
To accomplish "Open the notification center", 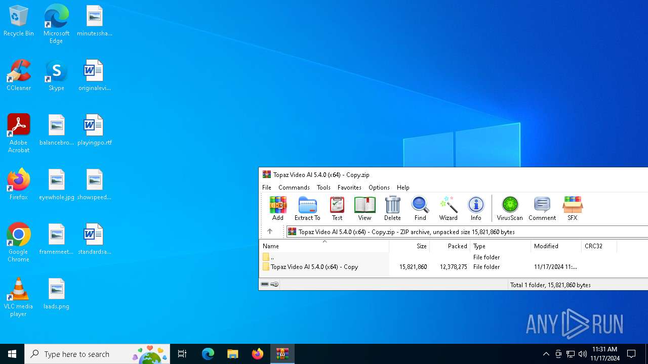I will (x=631, y=354).
